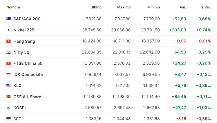Image resolution: width=217 pixels, height=123 pixels.
Task: Click the Hong Kong flag beside Hang Seng
Action: coord(8,41)
